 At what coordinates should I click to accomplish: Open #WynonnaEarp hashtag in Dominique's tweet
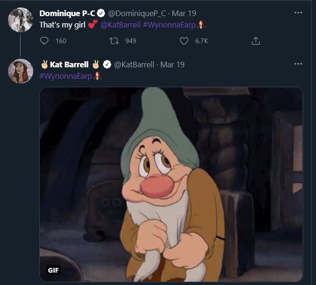coord(169,25)
